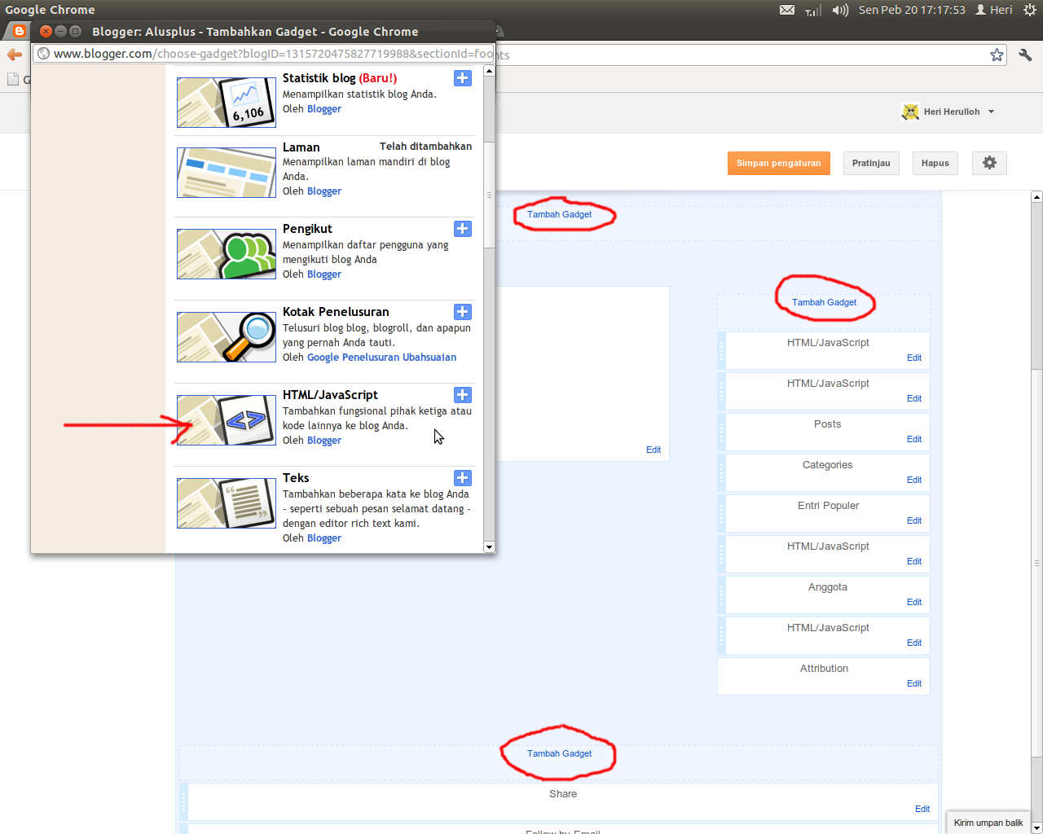
Task: Add the HTML/JavaScript gadget plus icon
Action: click(x=463, y=395)
